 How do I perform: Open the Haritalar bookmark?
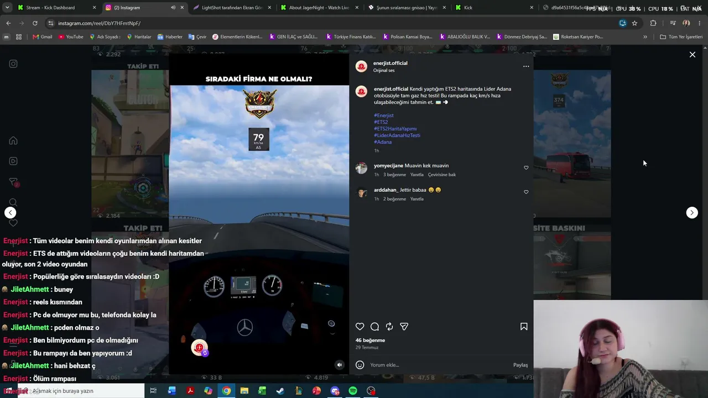139,37
